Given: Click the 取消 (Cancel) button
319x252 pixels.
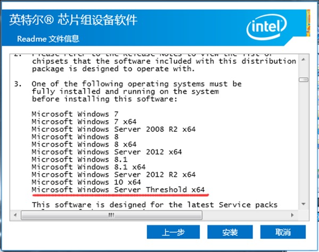Looking at the screenshot, I should click(283, 232).
